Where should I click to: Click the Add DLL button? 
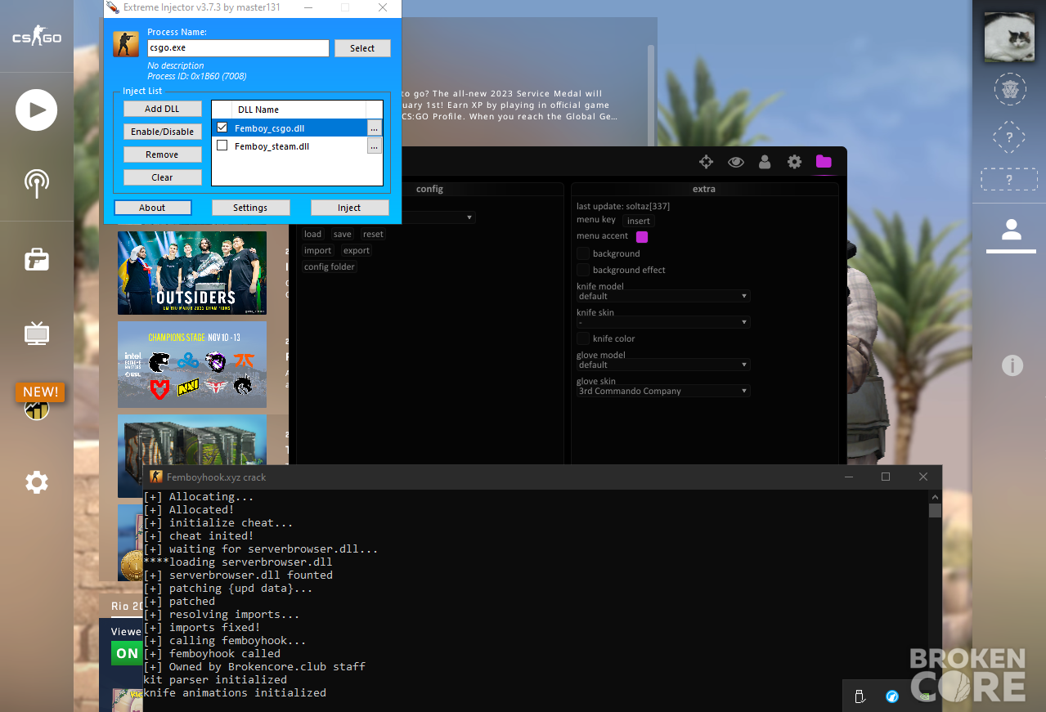click(x=162, y=109)
